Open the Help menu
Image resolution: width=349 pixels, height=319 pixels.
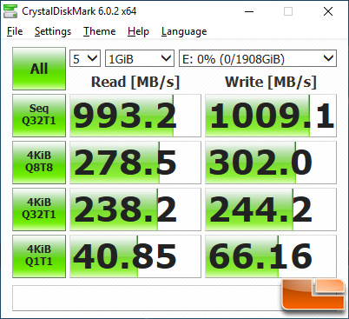click(138, 31)
